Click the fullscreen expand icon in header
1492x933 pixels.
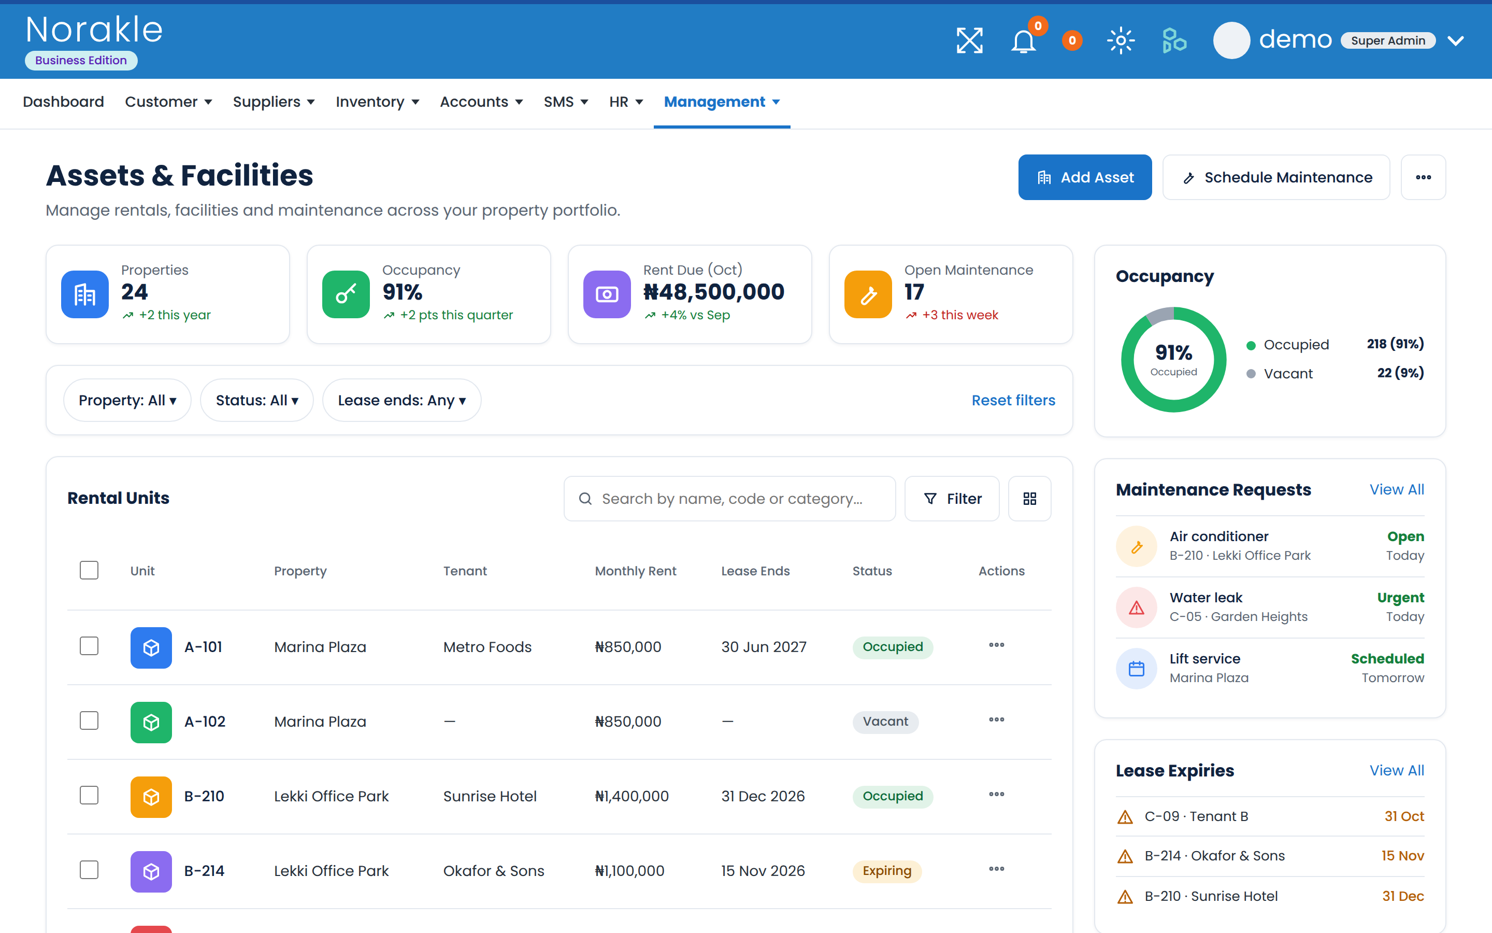click(x=969, y=41)
